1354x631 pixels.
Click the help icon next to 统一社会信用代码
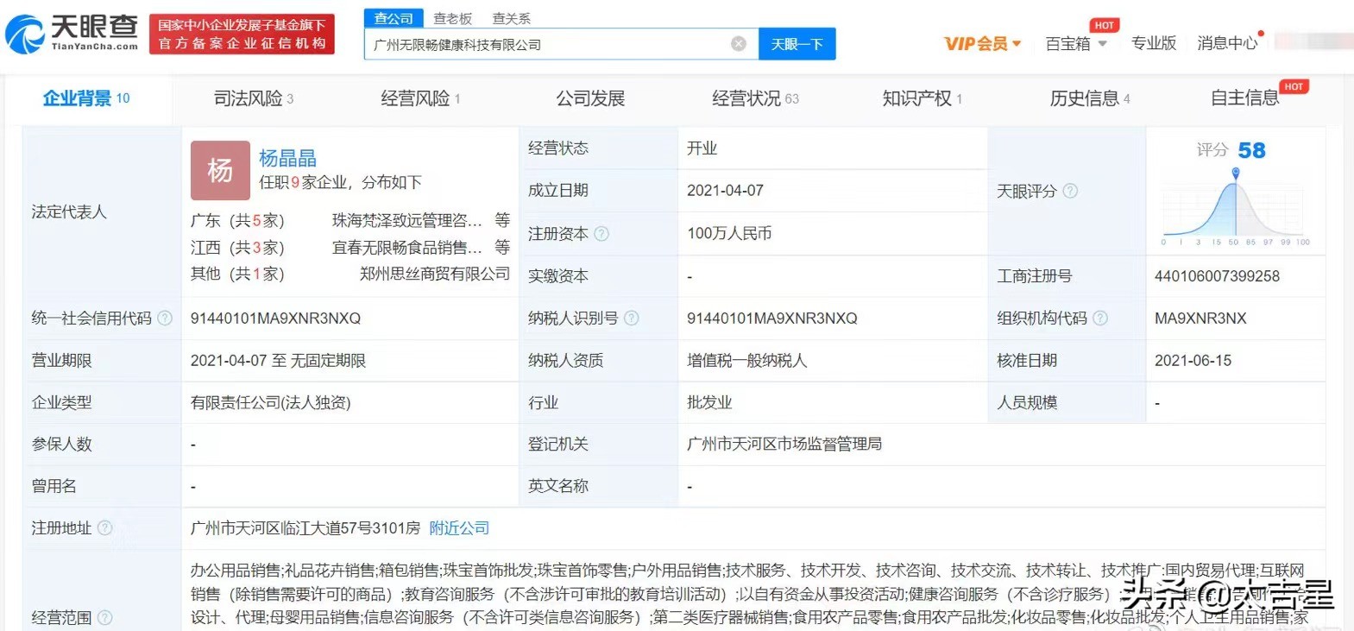[x=165, y=319]
